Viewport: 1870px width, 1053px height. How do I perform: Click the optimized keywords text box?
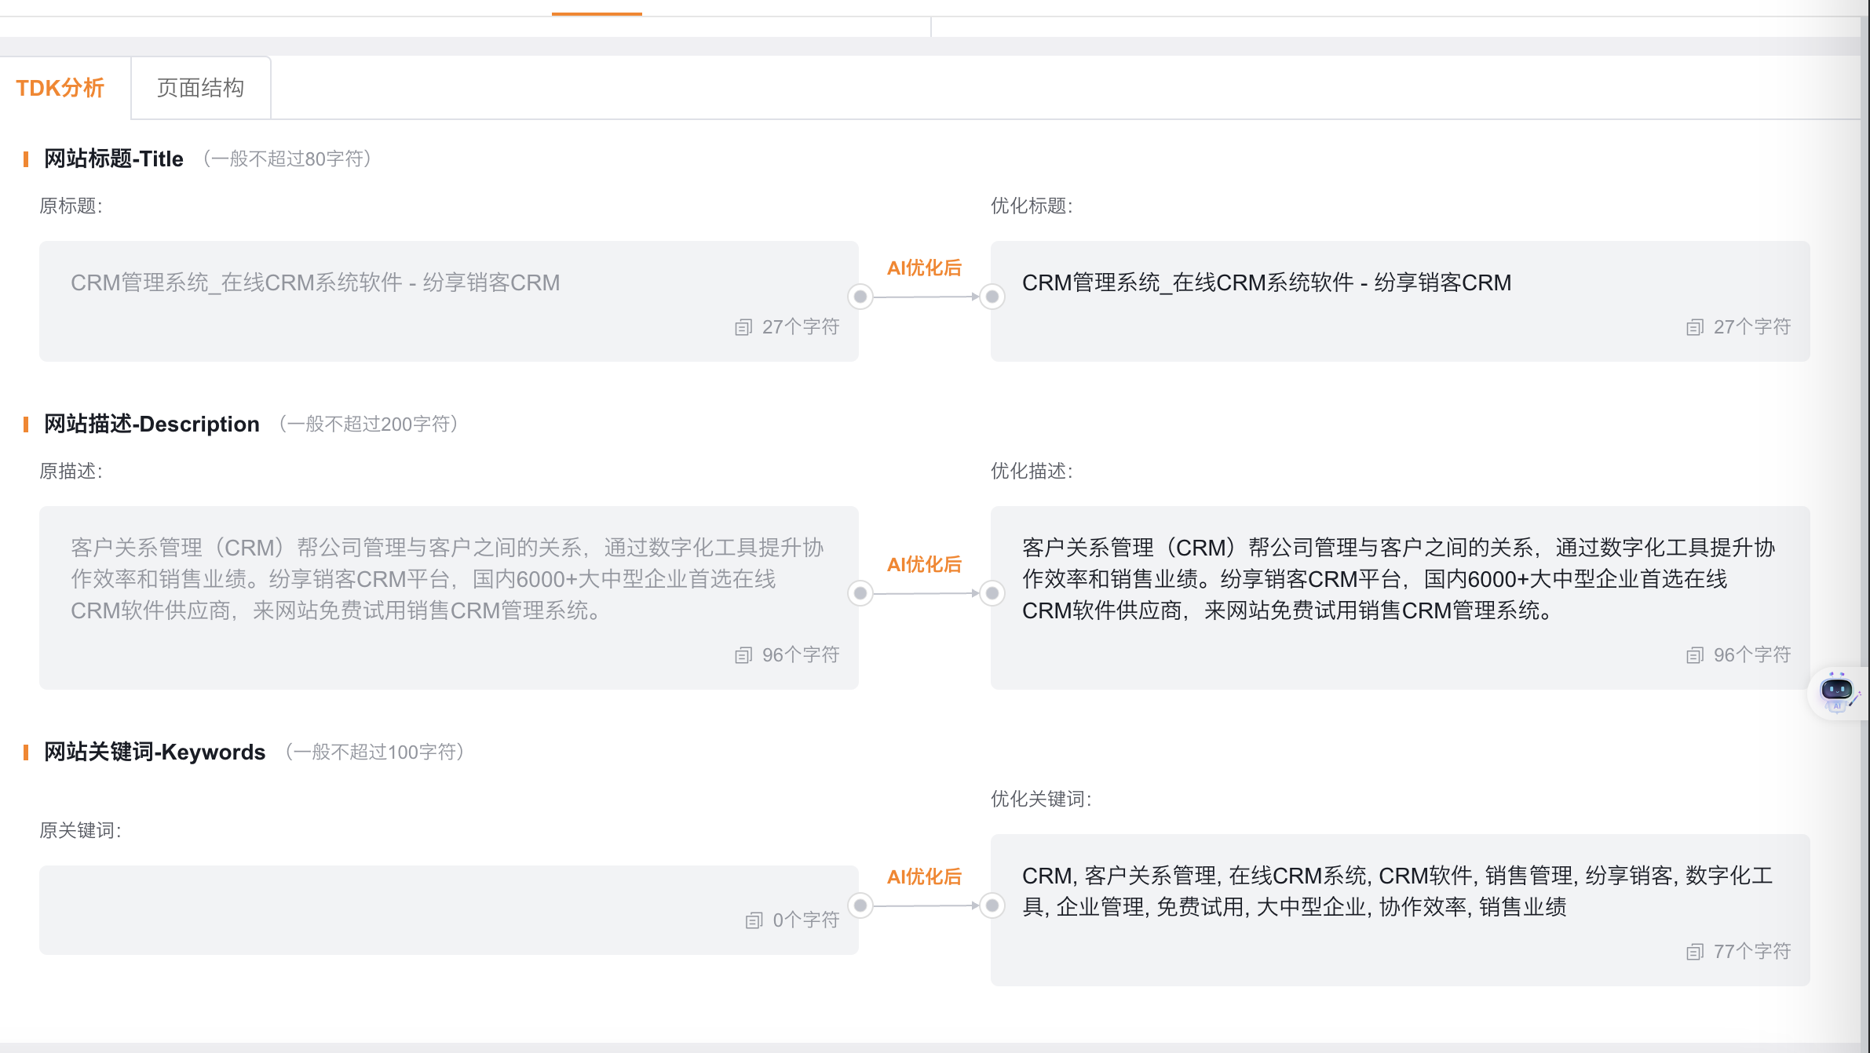pyautogui.click(x=1400, y=910)
